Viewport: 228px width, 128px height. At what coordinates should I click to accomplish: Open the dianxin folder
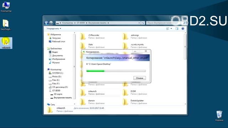coord(92,102)
